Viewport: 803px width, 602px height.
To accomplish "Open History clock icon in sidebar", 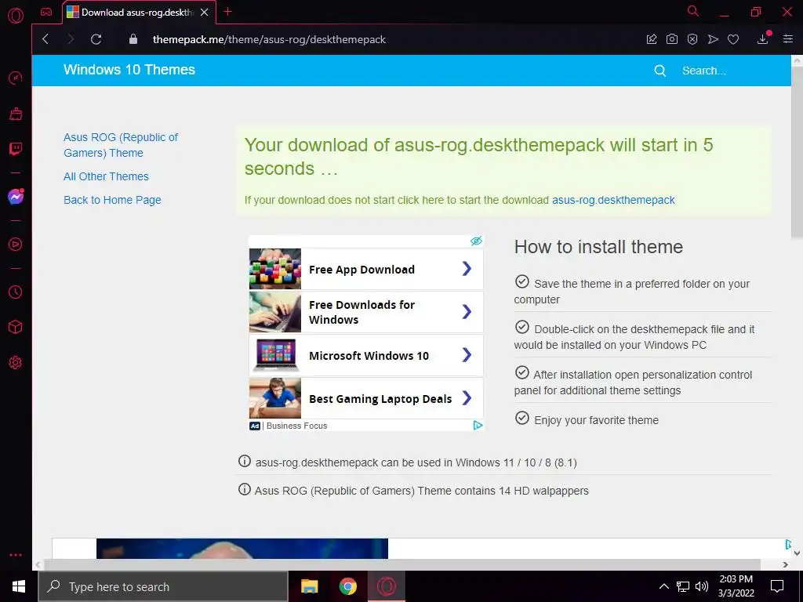I will coord(16,292).
